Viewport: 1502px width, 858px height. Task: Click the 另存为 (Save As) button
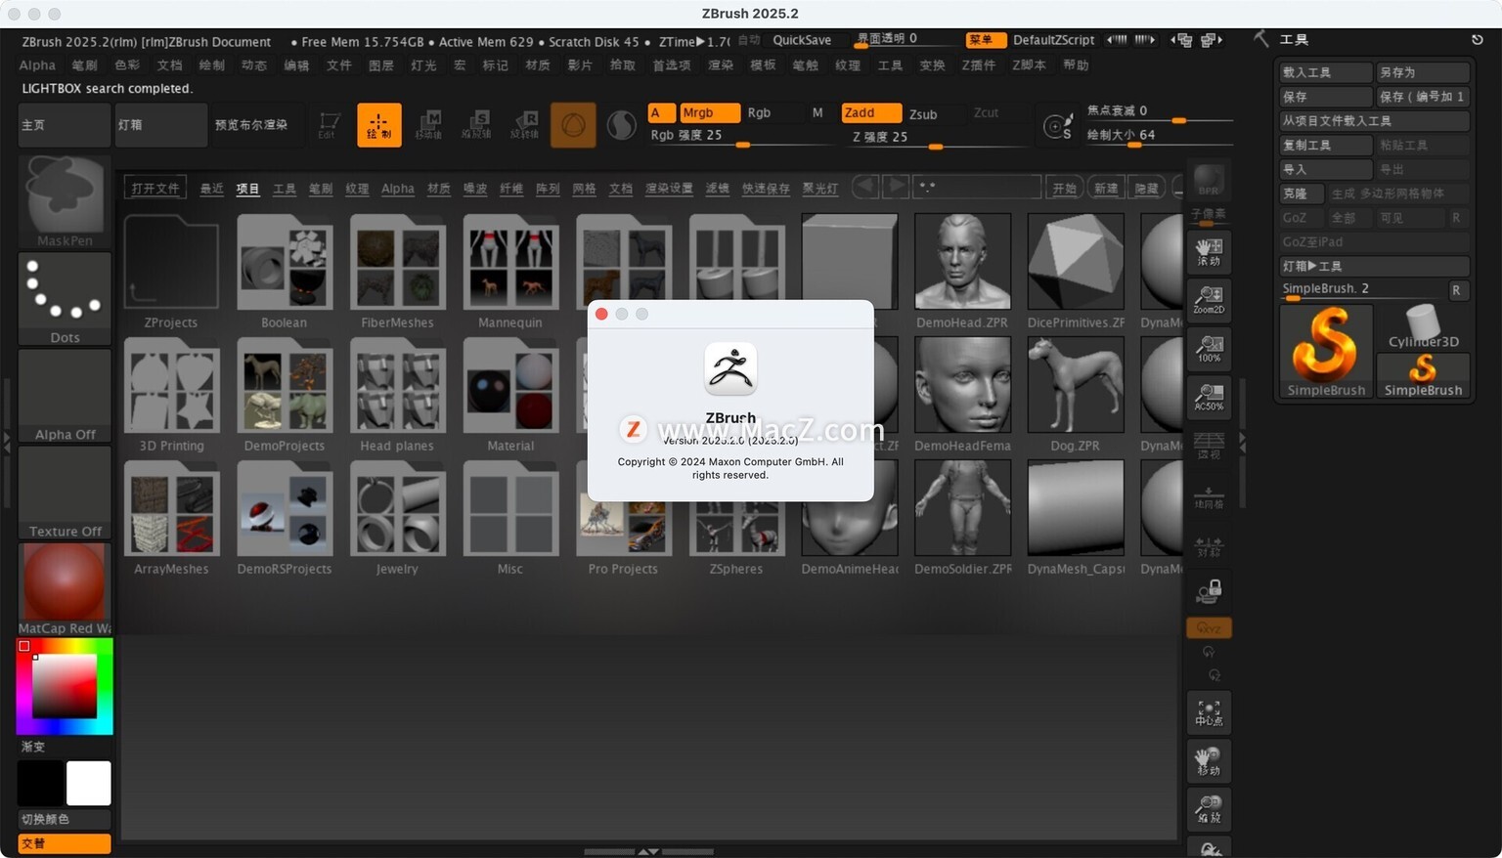pos(1423,72)
